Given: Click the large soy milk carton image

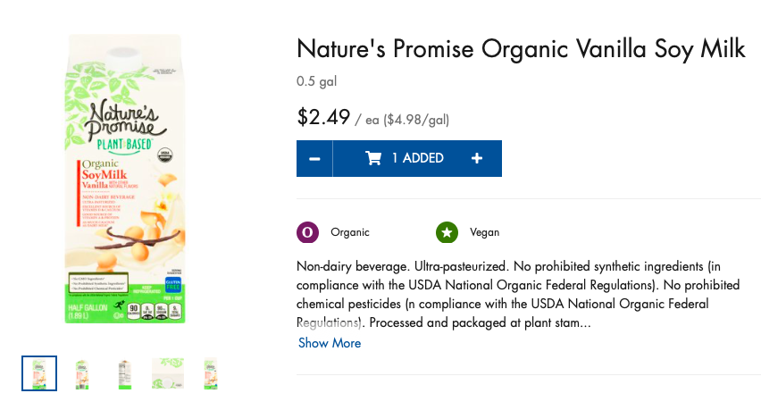Looking at the screenshot, I should coord(125,179).
